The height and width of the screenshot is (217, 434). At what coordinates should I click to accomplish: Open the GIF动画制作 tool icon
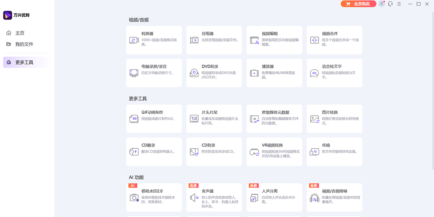[134, 119]
